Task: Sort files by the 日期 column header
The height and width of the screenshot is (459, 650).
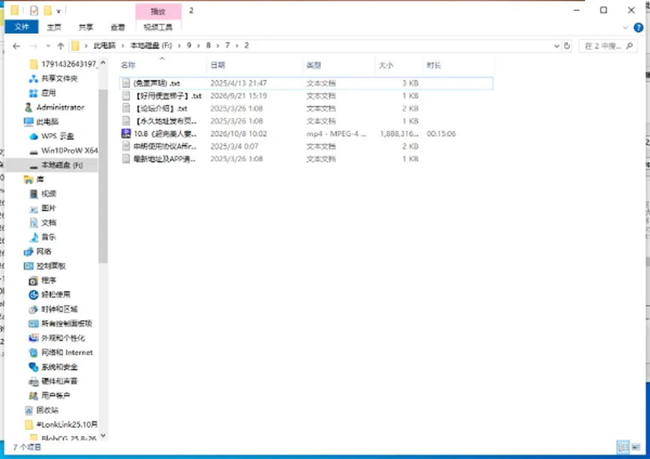Action: pos(255,65)
